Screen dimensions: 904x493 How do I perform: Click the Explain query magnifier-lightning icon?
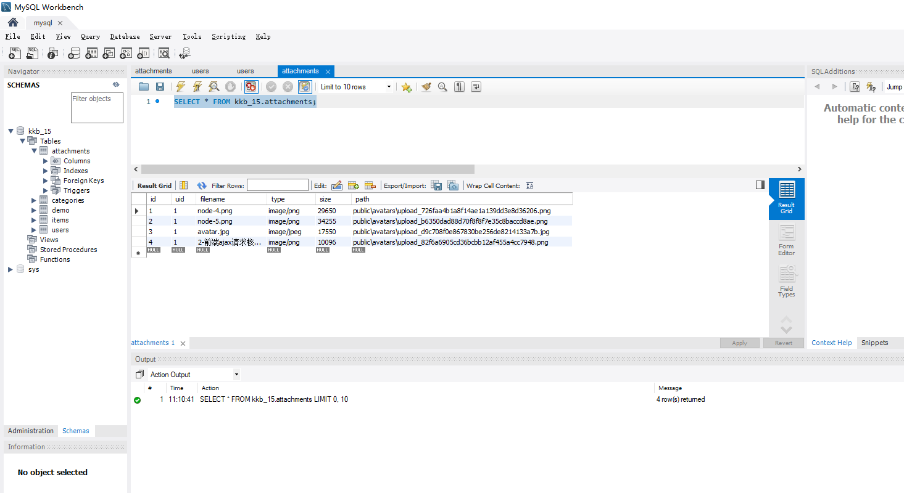pyautogui.click(x=214, y=87)
